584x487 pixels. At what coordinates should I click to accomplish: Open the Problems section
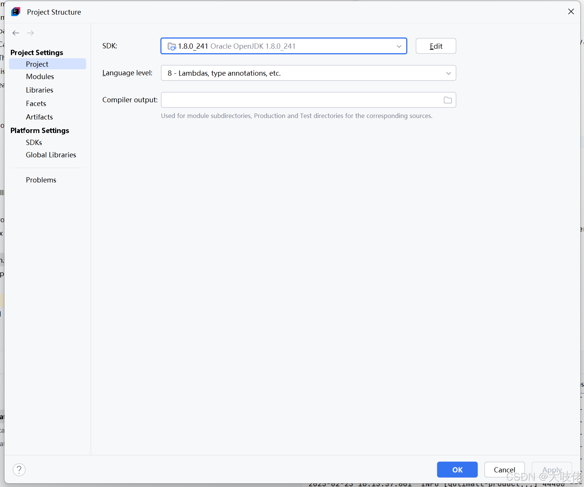coord(41,180)
